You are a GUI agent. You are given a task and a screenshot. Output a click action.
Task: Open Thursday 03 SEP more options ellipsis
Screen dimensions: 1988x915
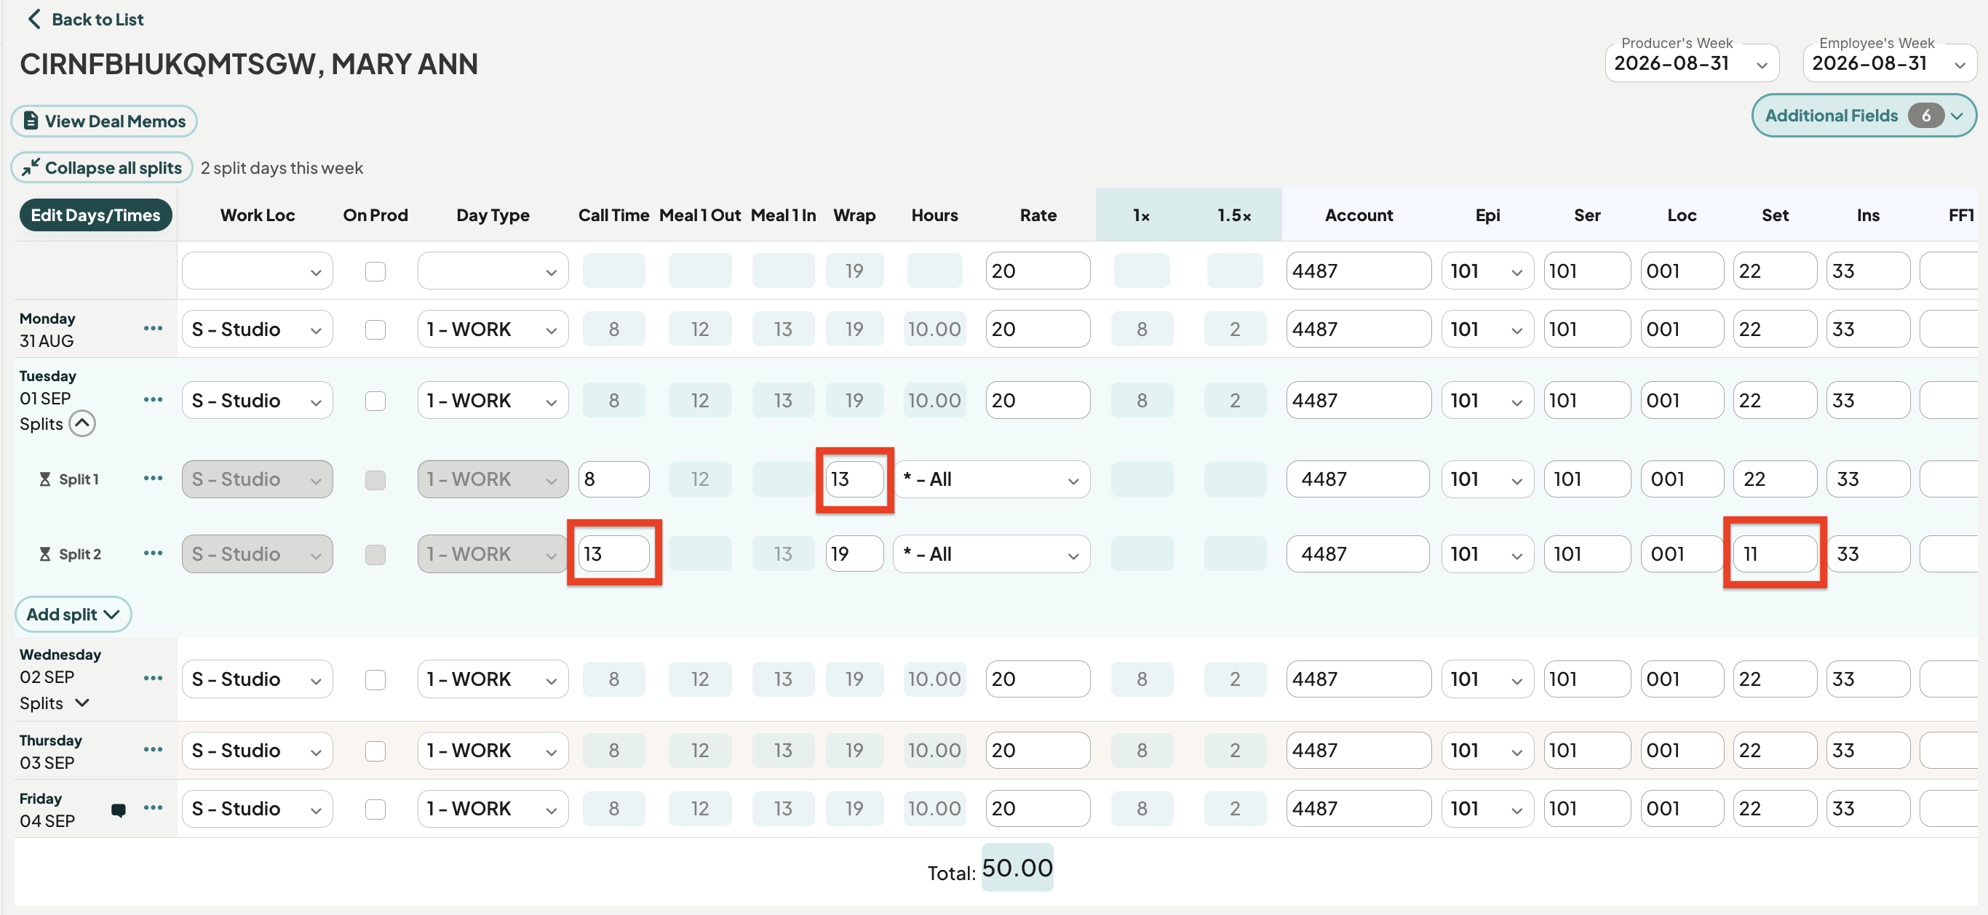click(153, 748)
